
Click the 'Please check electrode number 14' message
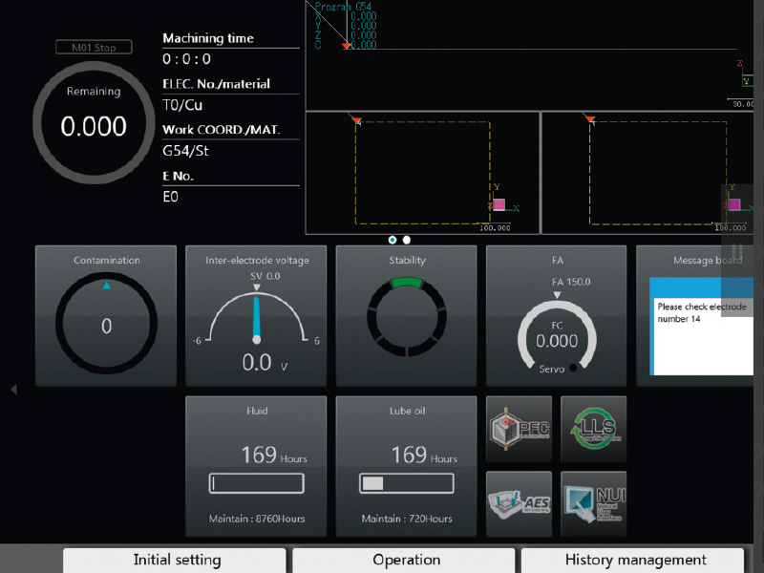click(702, 312)
